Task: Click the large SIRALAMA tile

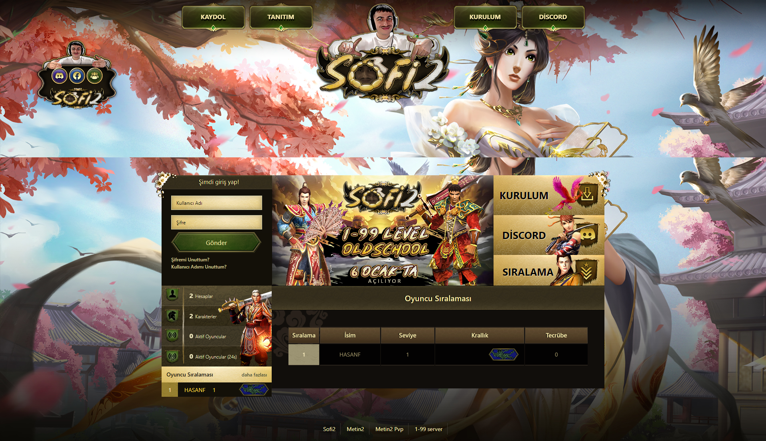Action: pos(549,270)
